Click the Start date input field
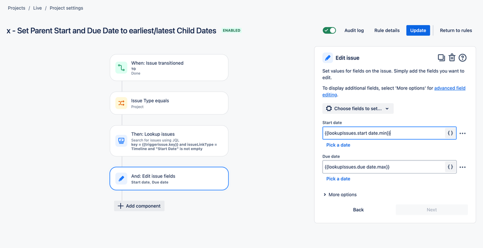The width and height of the screenshot is (483, 248). coord(384,133)
